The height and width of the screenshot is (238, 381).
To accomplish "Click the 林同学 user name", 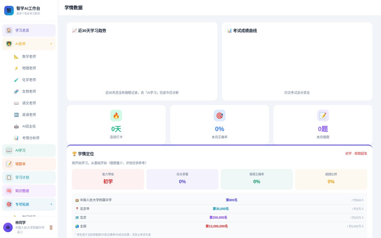I will (20, 222).
